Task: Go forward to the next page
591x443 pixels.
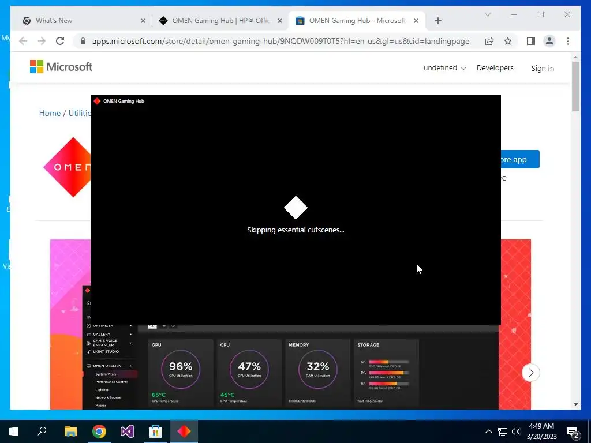Action: (41, 41)
